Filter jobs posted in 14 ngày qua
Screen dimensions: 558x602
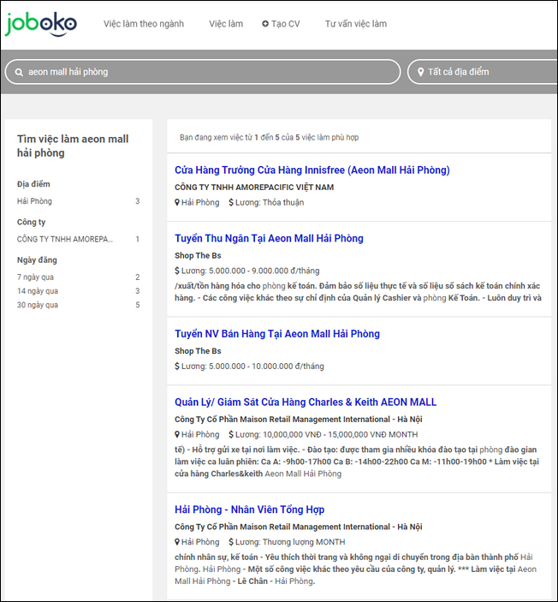pyautogui.click(x=39, y=291)
